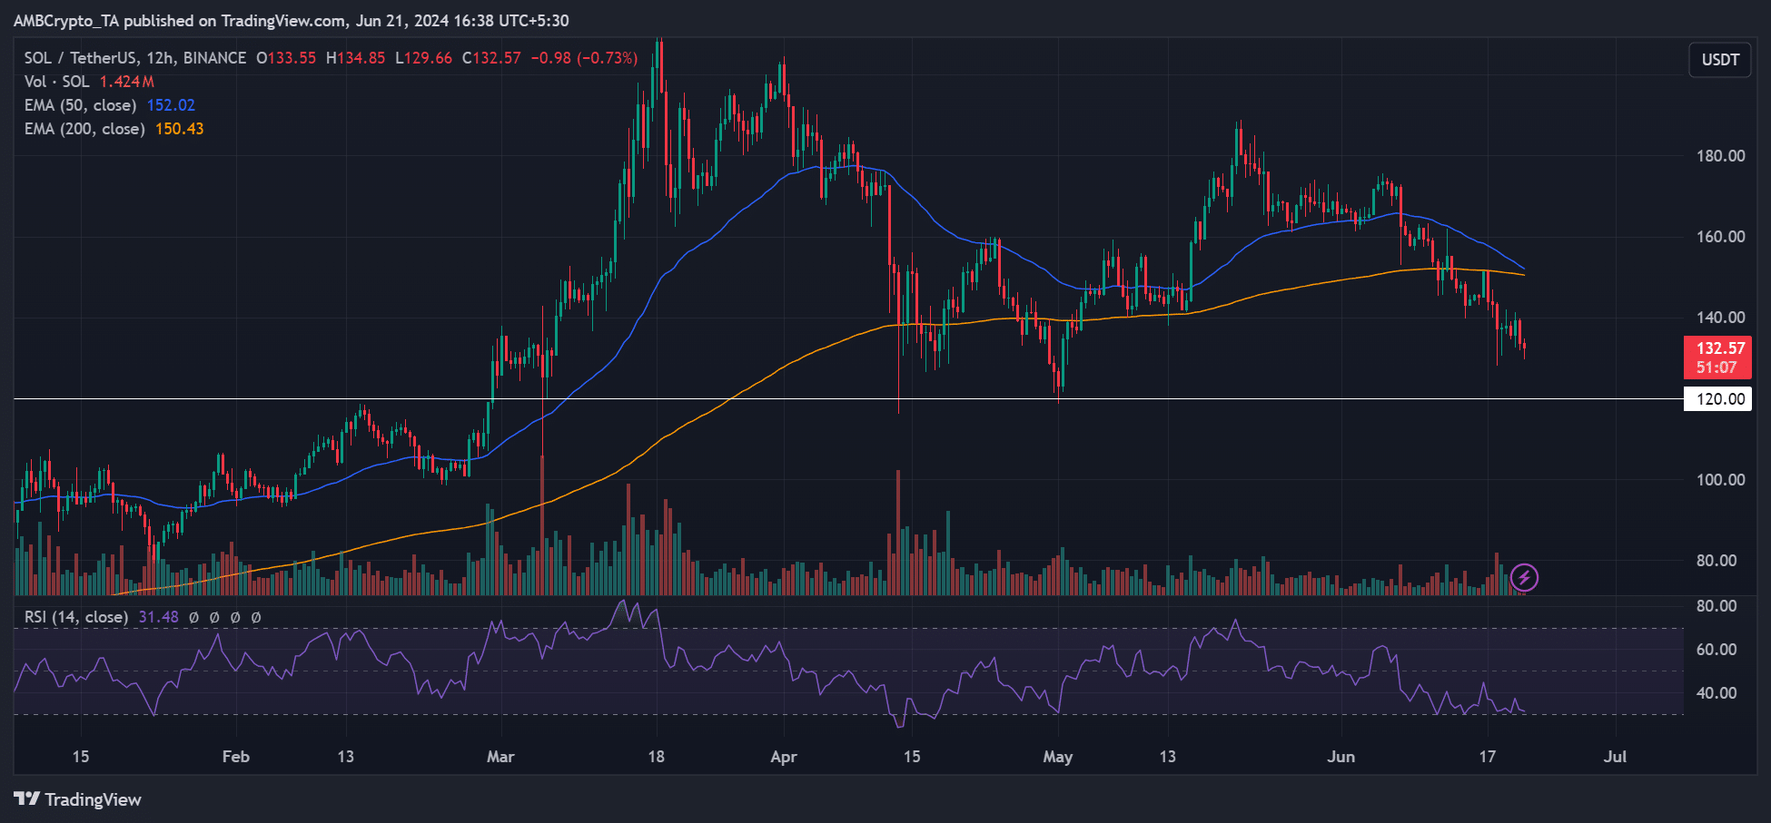
Task: Click the RSI axis 40.00 label
Action: (1717, 693)
